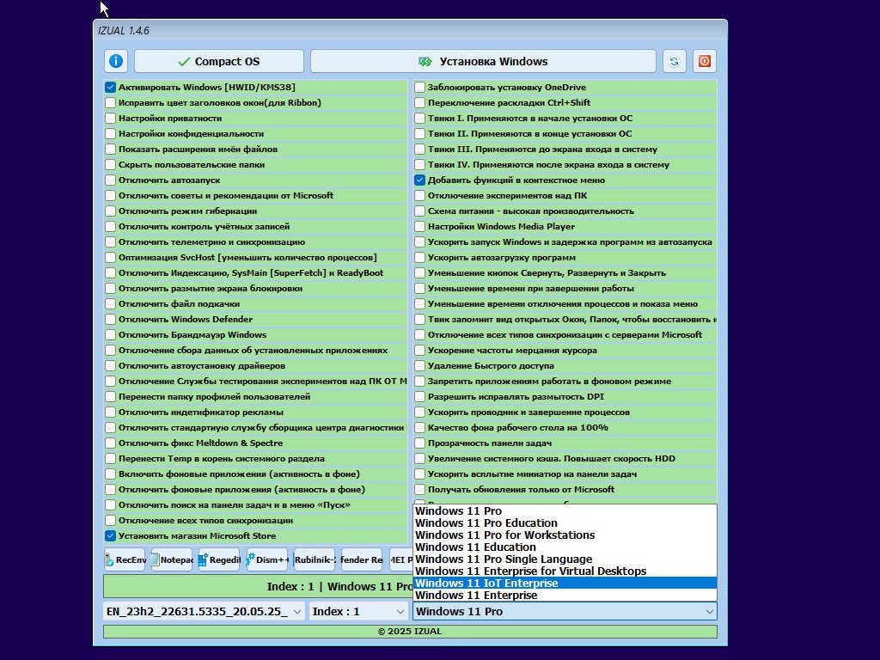Click the © 2025 IZUAL footer label

coord(410,632)
